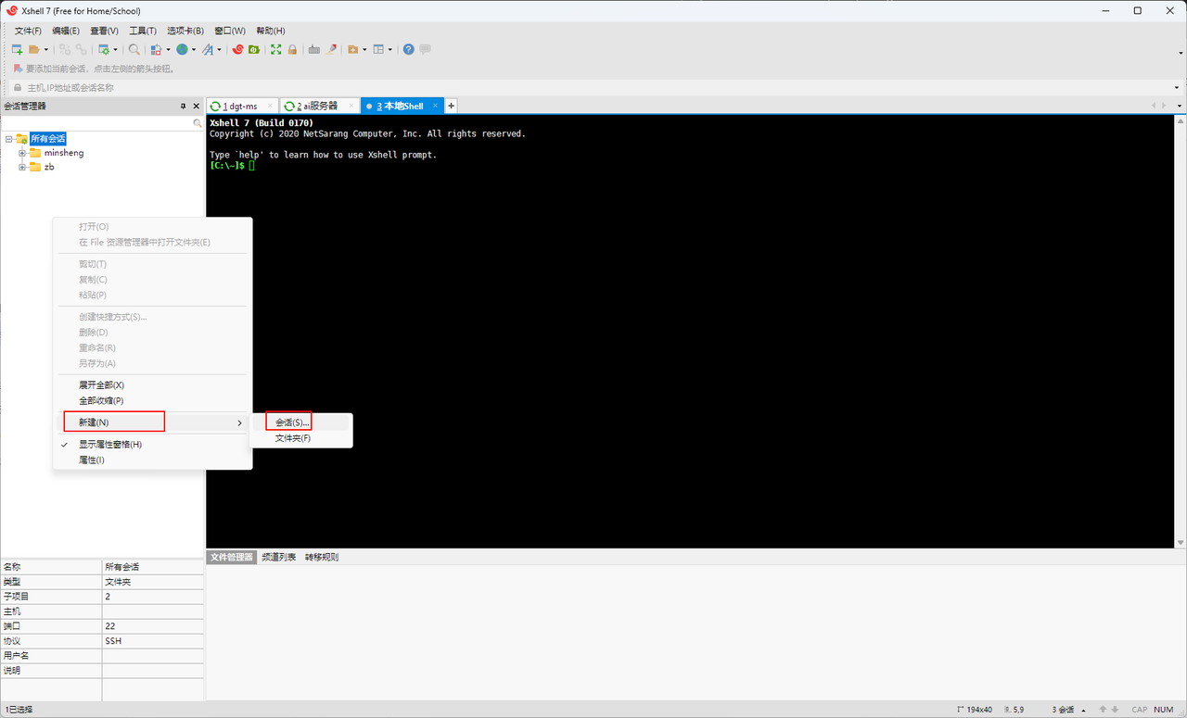Choose 会话(S)... in the 新建 submenu

(x=292, y=422)
